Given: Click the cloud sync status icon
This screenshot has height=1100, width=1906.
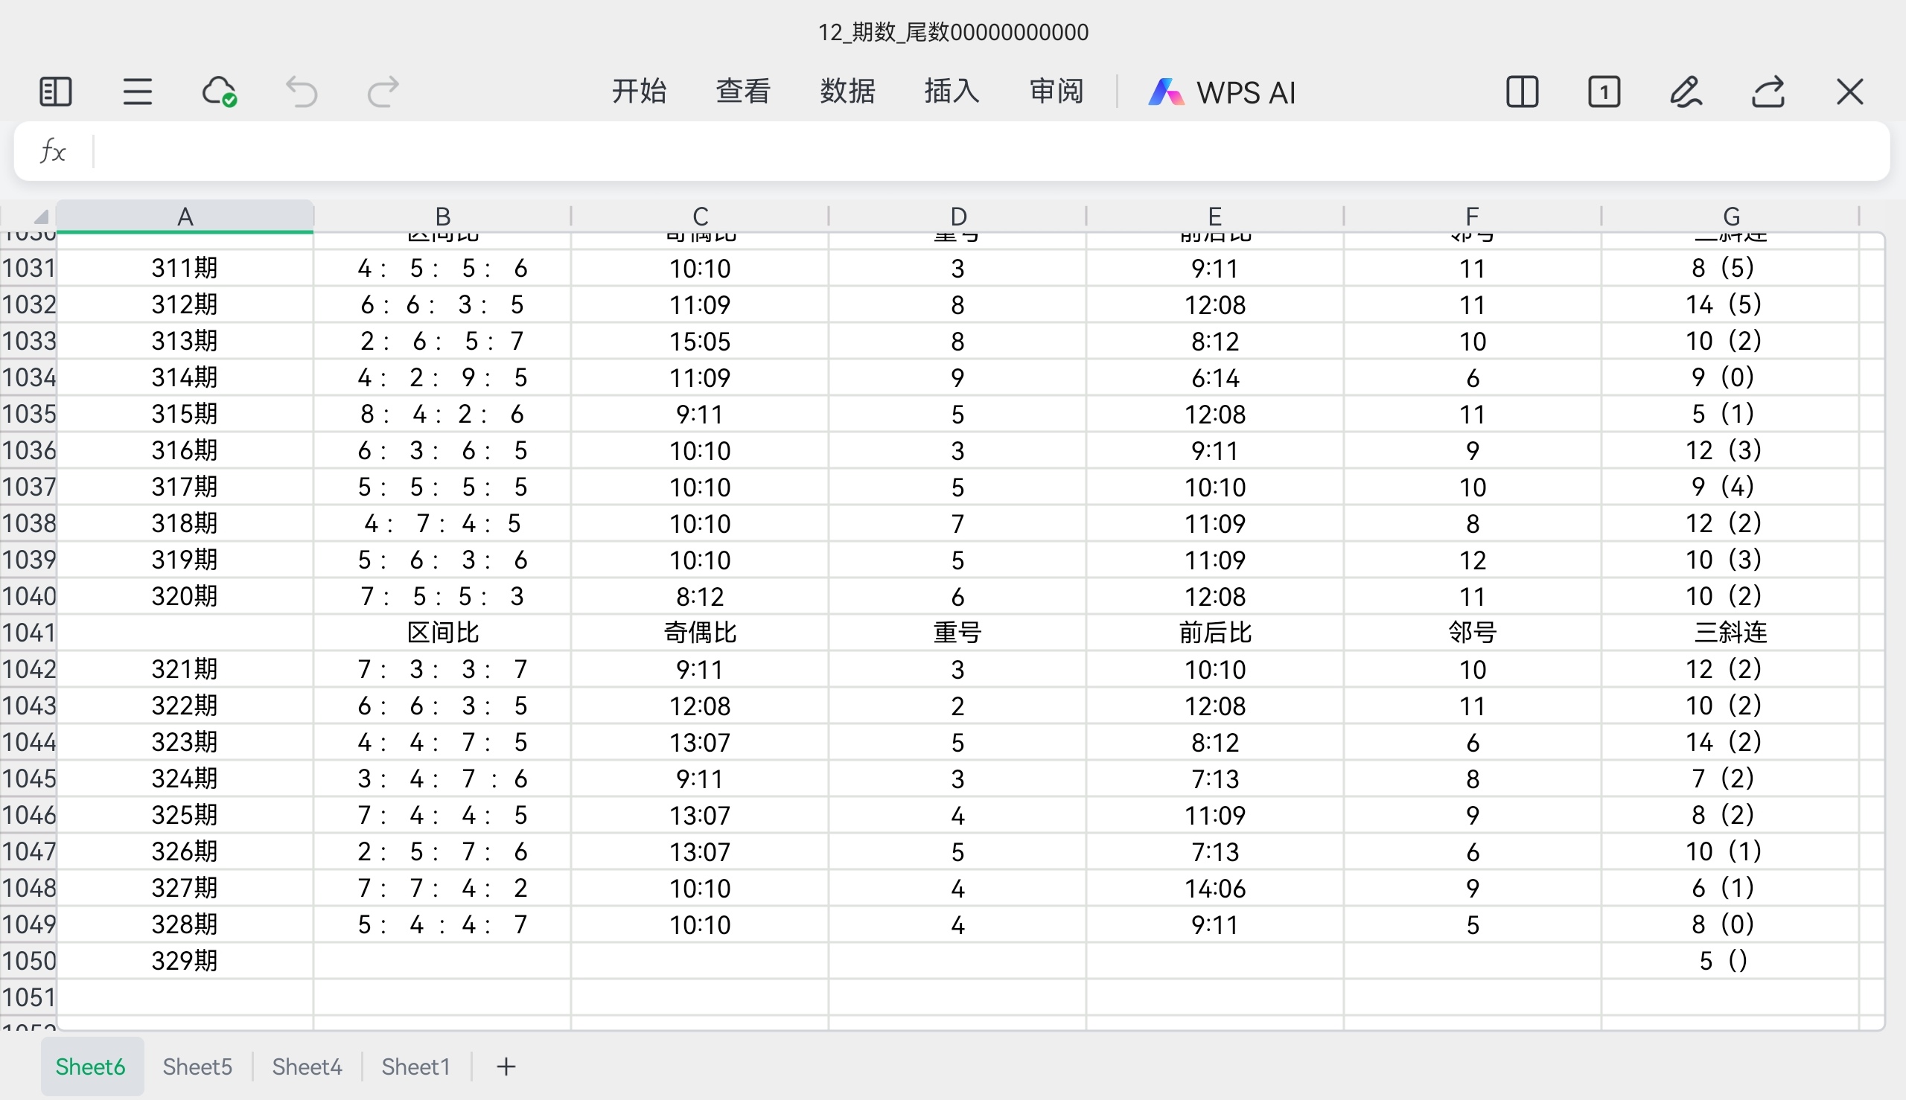Looking at the screenshot, I should (219, 92).
